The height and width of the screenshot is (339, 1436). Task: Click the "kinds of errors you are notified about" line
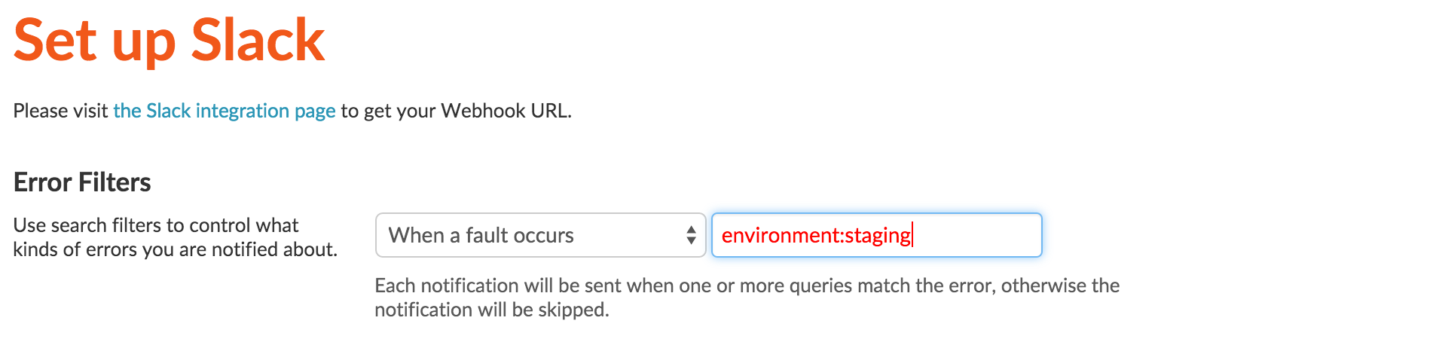coord(175,249)
